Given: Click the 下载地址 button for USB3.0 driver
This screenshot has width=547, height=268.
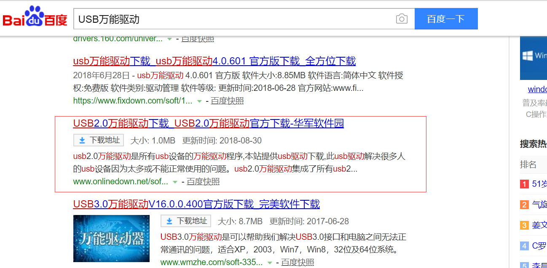Looking at the screenshot, I should tap(185, 220).
